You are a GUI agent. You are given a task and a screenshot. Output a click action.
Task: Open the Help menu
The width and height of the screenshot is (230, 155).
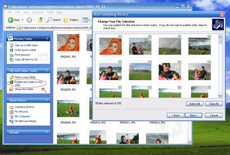pyautogui.click(x=59, y=12)
